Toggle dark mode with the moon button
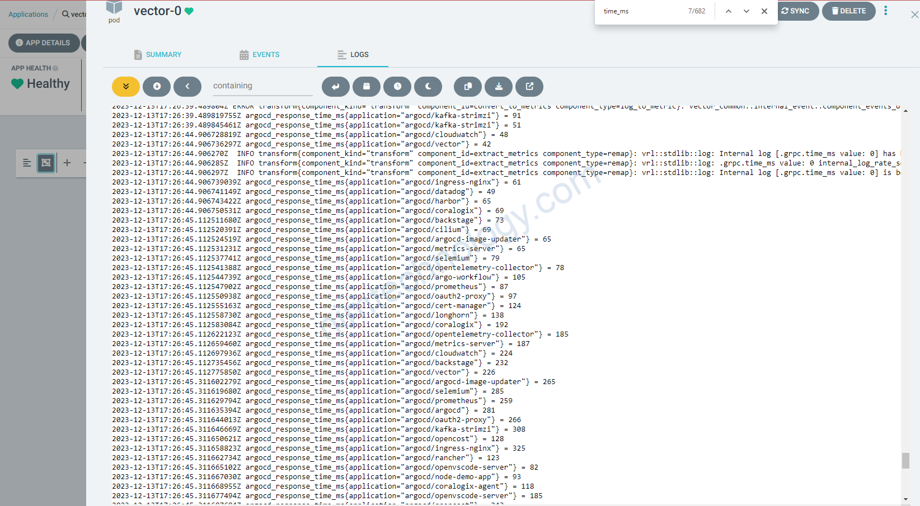This screenshot has width=920, height=506. click(x=428, y=87)
